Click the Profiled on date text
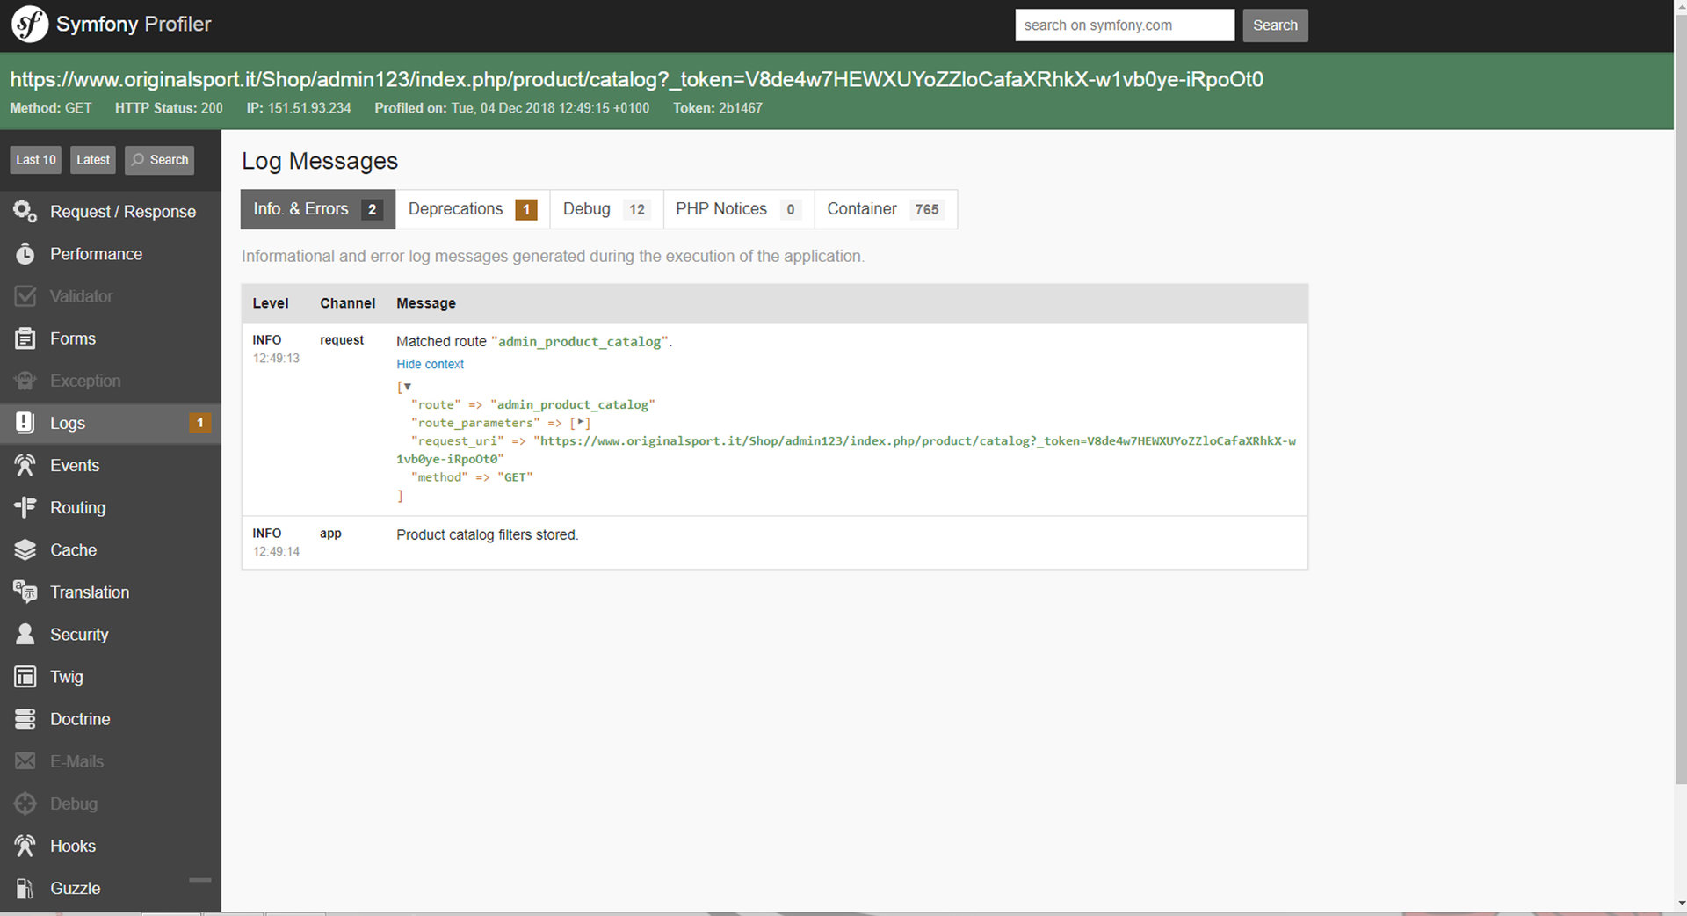The height and width of the screenshot is (916, 1687). (512, 108)
